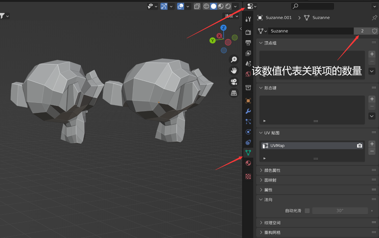Adjust the 30° auto smooth angle
This screenshot has width=379, height=238.
[340, 211]
